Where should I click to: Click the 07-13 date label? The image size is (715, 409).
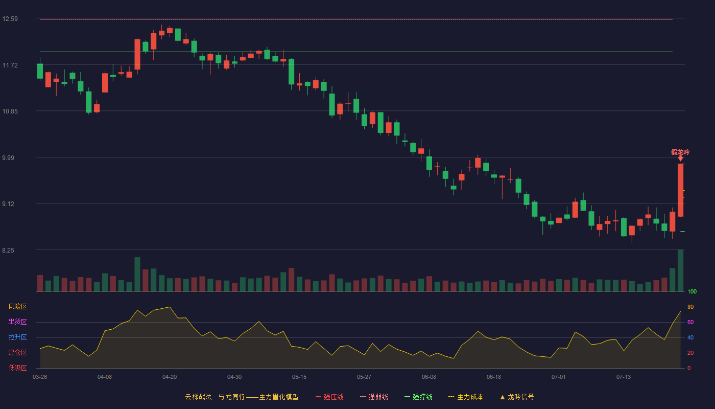pyautogui.click(x=624, y=377)
